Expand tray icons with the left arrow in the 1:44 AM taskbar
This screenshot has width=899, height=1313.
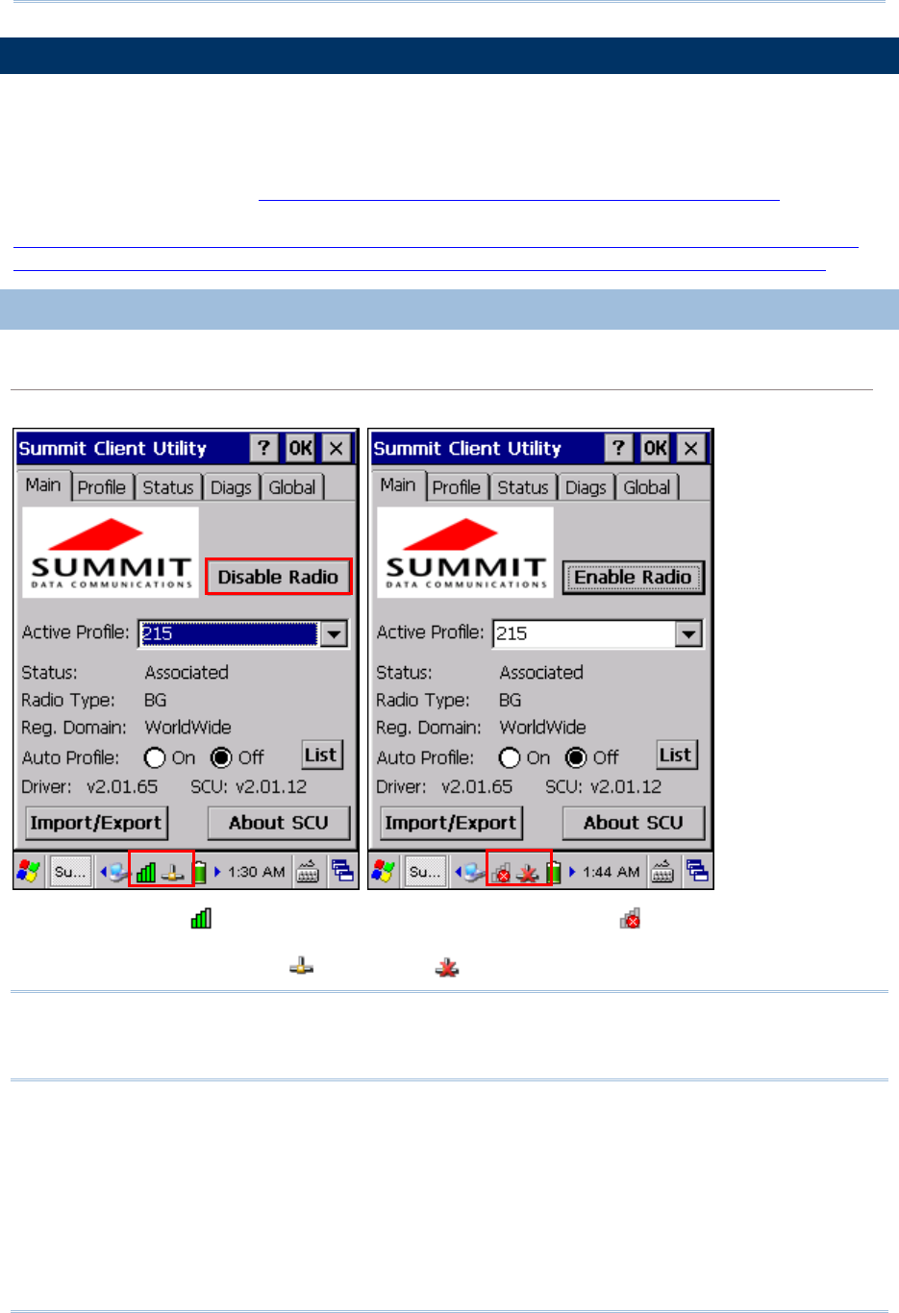(459, 872)
